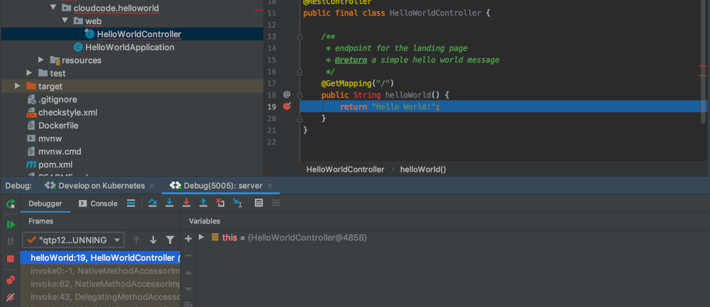This screenshot has height=307, width=710.
Task: Click the Rerun debug icon
Action: click(x=11, y=204)
